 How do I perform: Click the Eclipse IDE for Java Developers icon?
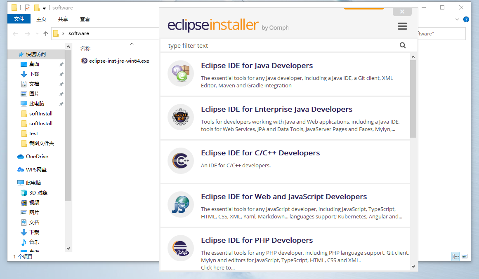tap(181, 73)
